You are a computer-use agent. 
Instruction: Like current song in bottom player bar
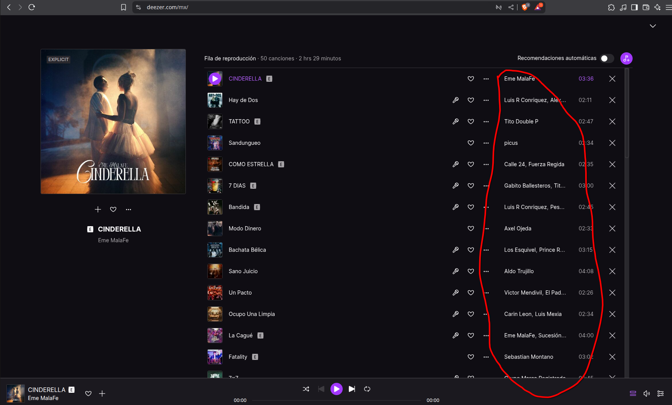[x=88, y=394]
